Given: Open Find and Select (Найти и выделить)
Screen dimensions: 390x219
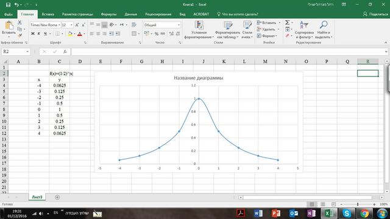Looking at the screenshot, I should pos(324,30).
